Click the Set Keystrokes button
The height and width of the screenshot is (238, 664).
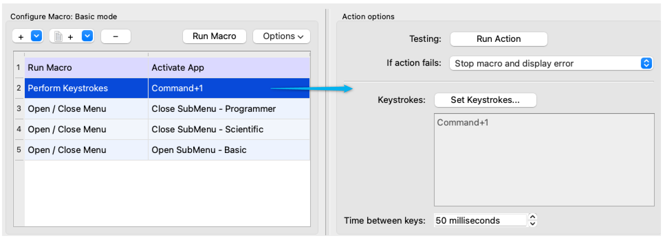point(485,100)
